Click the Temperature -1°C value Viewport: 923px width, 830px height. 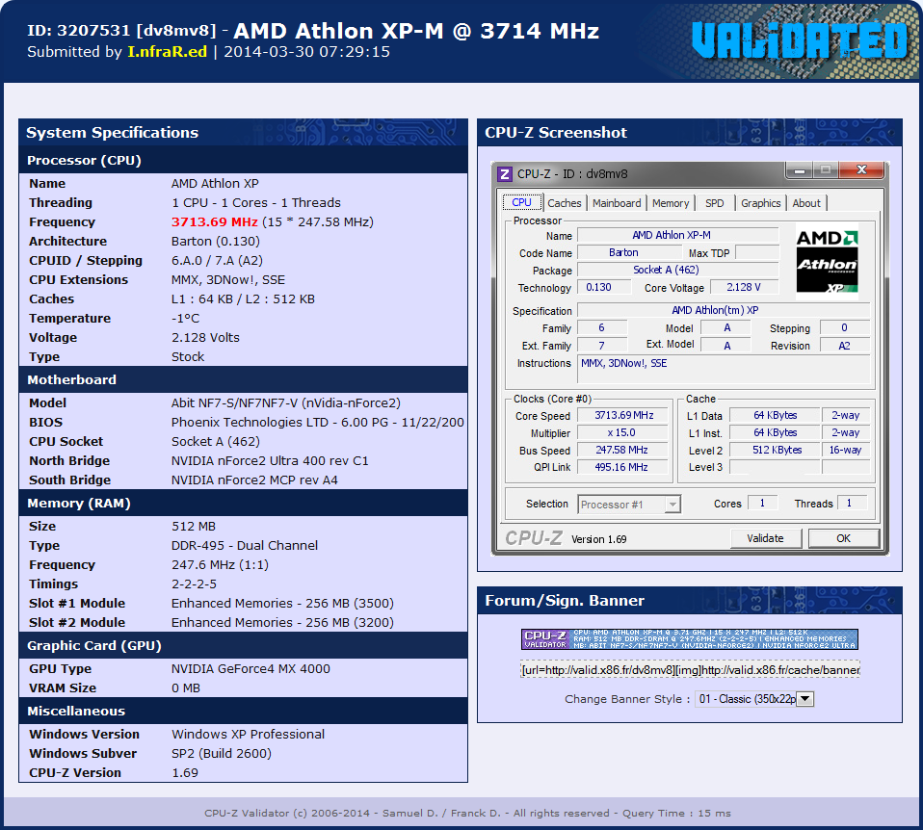point(185,319)
